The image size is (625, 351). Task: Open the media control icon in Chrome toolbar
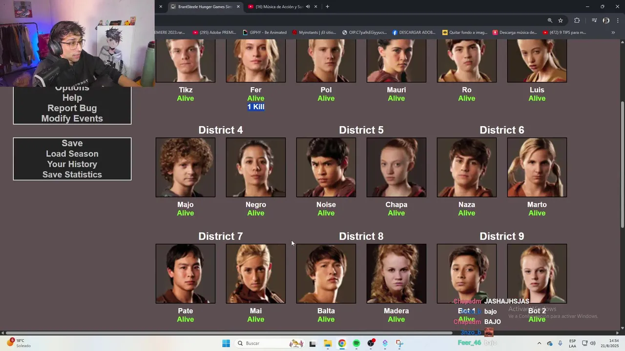[x=594, y=20]
